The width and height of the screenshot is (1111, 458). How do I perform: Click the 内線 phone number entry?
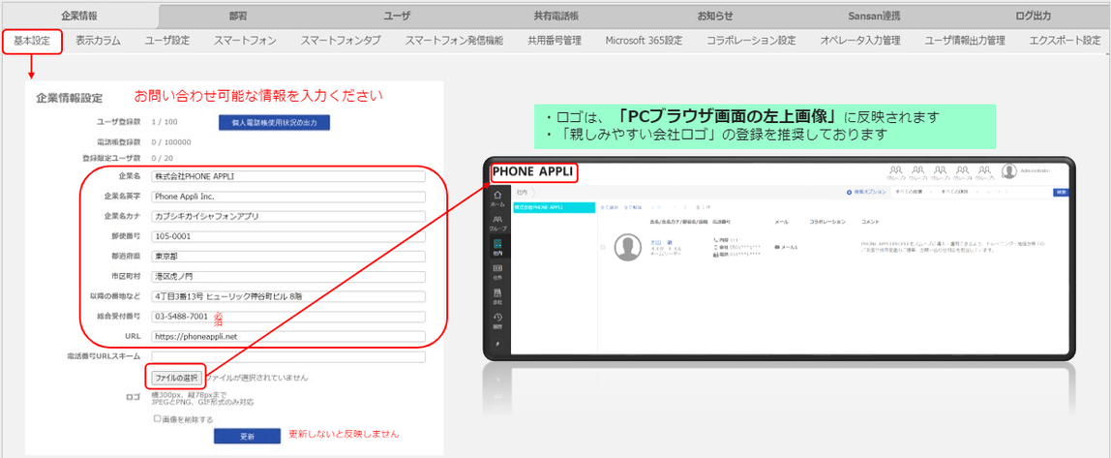(726, 240)
